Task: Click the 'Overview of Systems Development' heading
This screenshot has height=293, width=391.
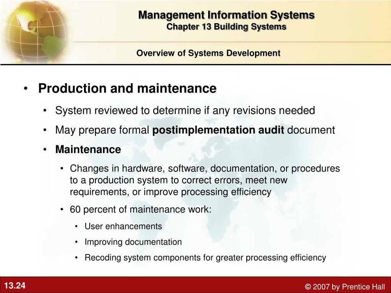Action: click(208, 53)
